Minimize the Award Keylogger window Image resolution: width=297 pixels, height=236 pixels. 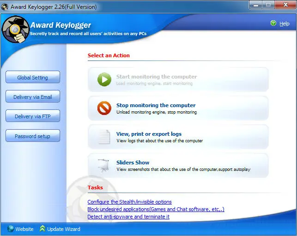(x=256, y=5)
